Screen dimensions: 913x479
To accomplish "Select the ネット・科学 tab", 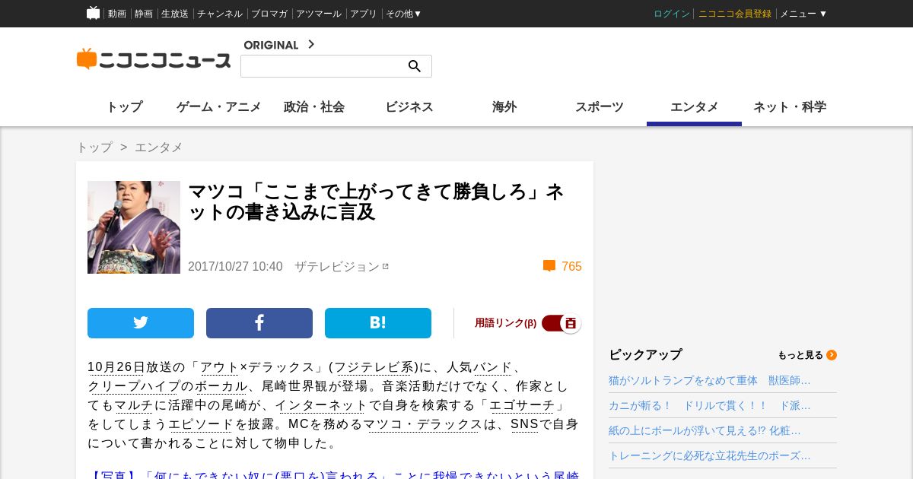I will click(x=790, y=107).
